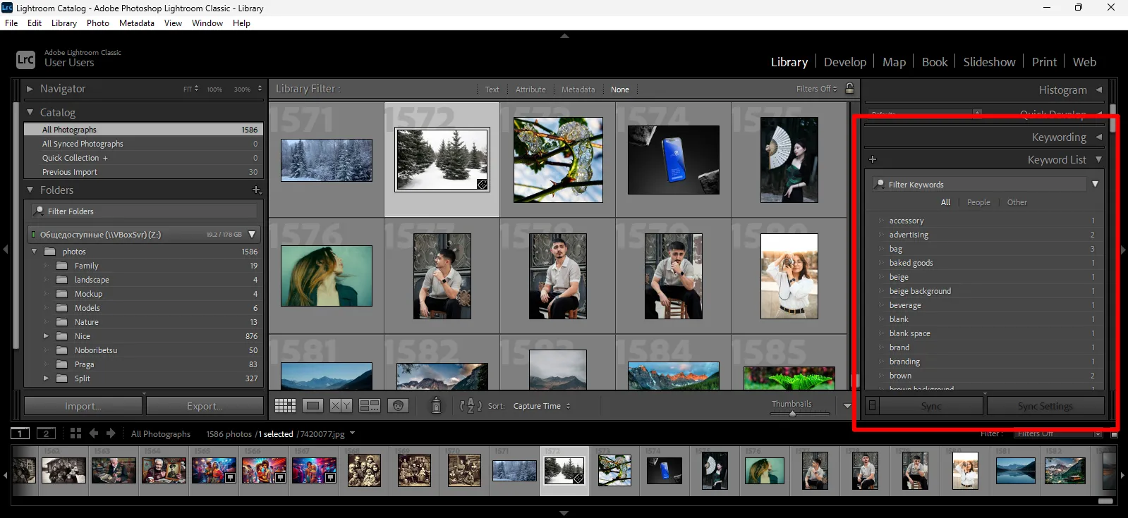The height and width of the screenshot is (518, 1128).
Task: Collapse the Catalog panel
Action: pos(30,112)
